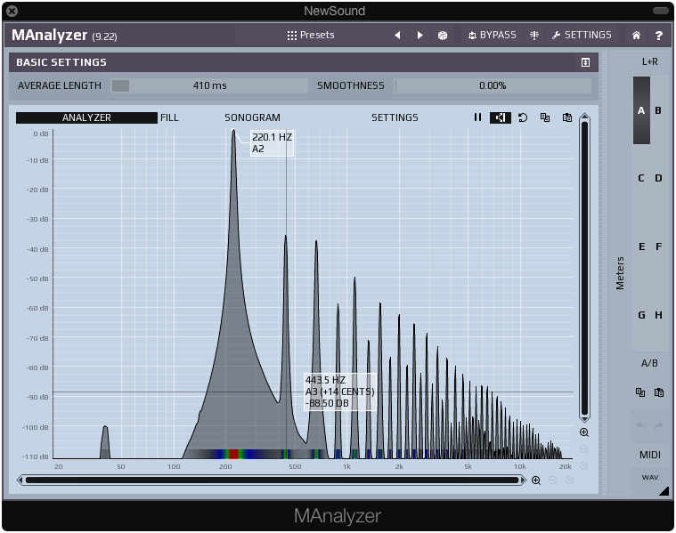Open the Presets browser
The image size is (676, 533).
311,35
